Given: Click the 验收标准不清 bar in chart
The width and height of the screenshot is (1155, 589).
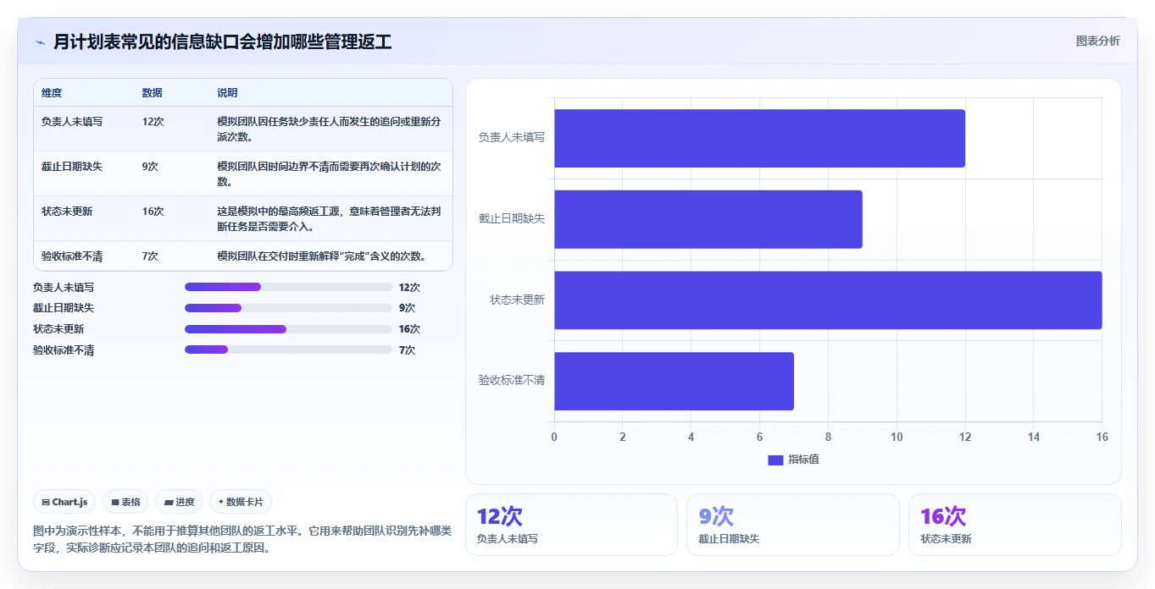Looking at the screenshot, I should coord(674,382).
